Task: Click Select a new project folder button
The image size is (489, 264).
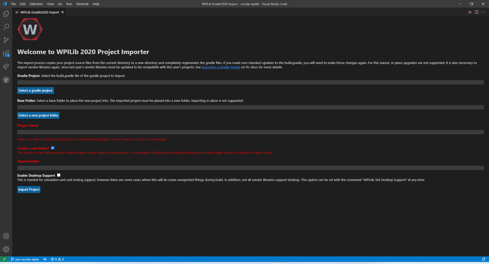Action: (x=38, y=115)
